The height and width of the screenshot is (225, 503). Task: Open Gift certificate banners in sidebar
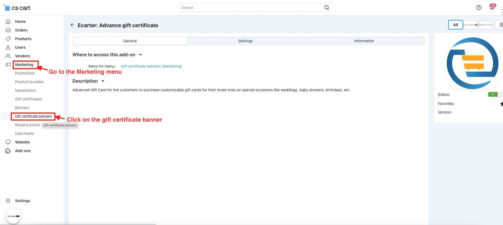(33, 116)
